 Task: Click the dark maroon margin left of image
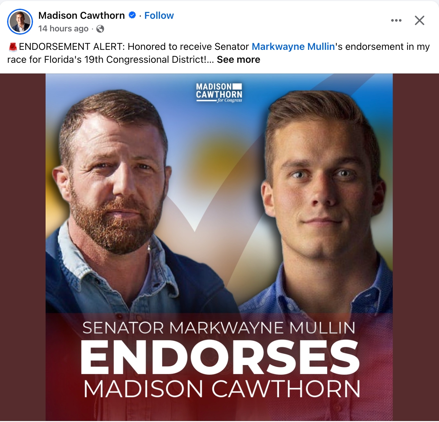tap(23, 248)
